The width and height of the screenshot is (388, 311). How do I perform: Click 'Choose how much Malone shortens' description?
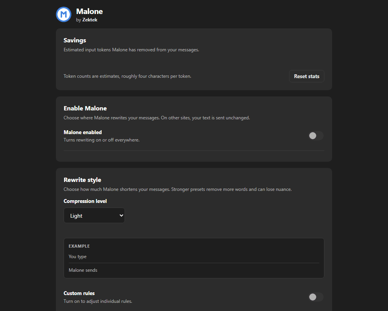177,189
